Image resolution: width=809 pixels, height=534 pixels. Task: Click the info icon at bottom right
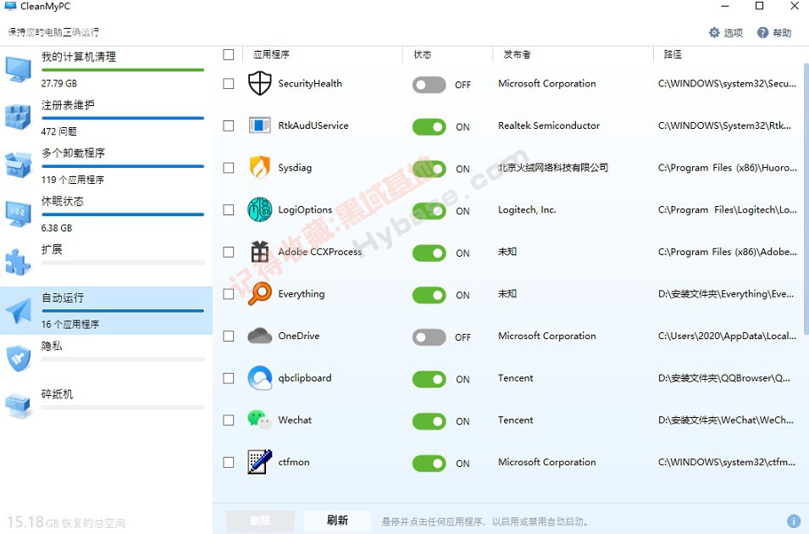pos(794,520)
